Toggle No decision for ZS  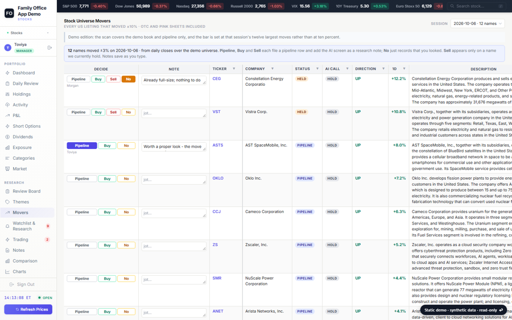click(x=126, y=246)
